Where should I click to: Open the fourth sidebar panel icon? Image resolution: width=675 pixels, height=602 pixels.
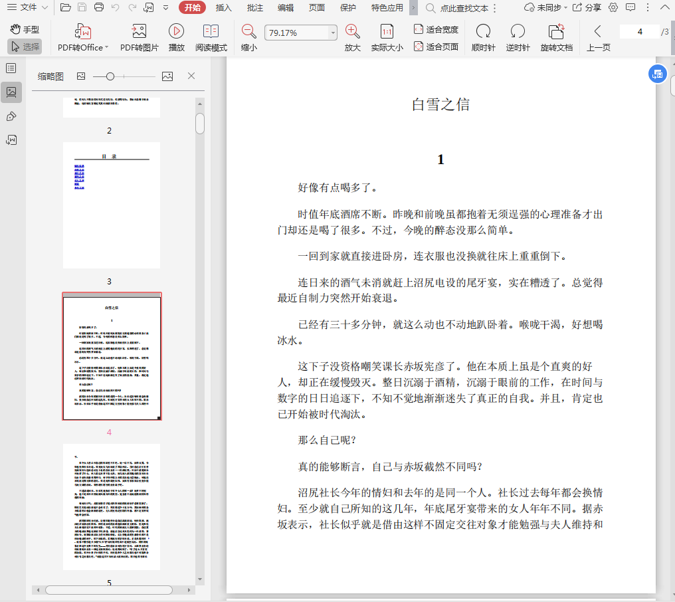click(x=11, y=140)
